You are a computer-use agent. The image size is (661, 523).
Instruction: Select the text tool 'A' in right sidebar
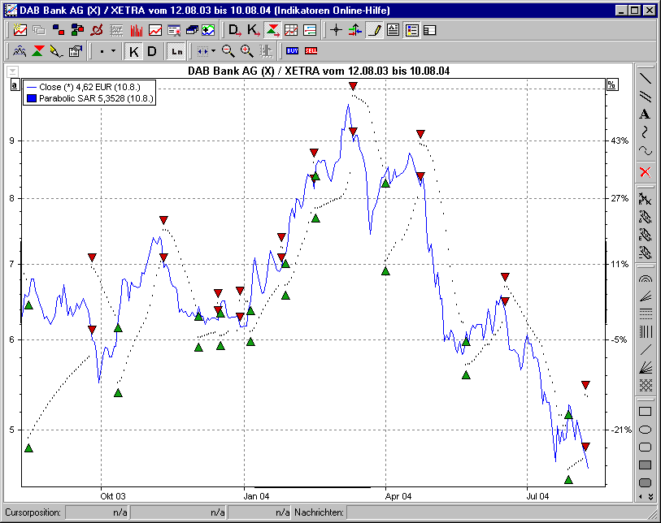[643, 115]
